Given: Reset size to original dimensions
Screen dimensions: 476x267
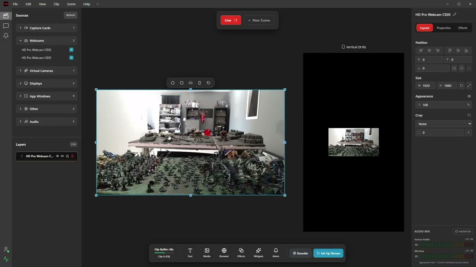Looking at the screenshot, I should pos(461,86).
